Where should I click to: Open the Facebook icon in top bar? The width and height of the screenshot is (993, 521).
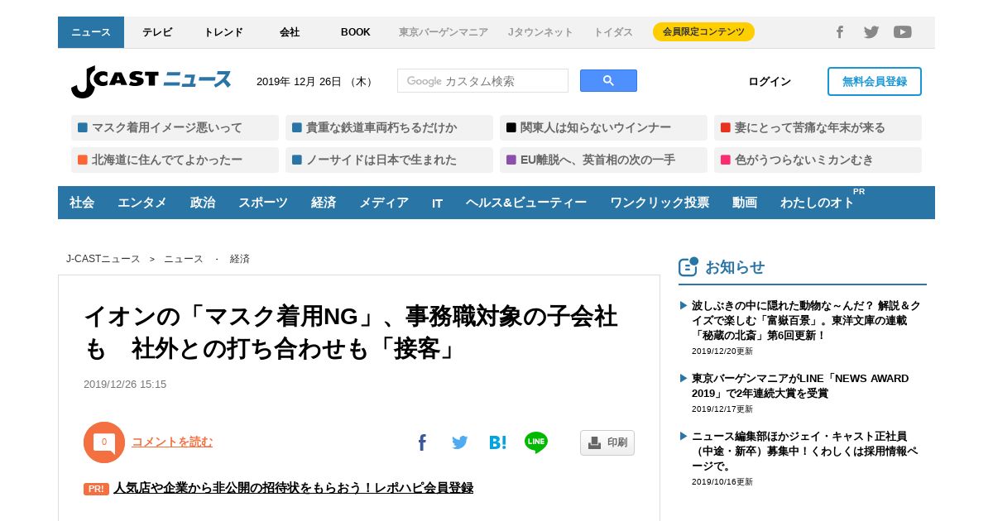click(x=839, y=32)
